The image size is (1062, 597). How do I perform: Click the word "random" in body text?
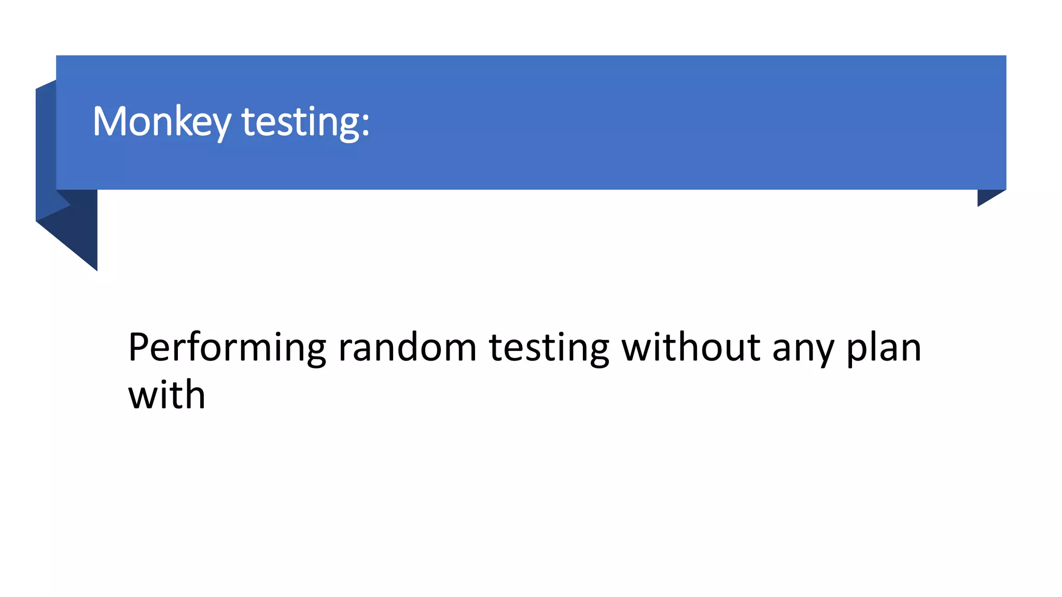coord(407,347)
